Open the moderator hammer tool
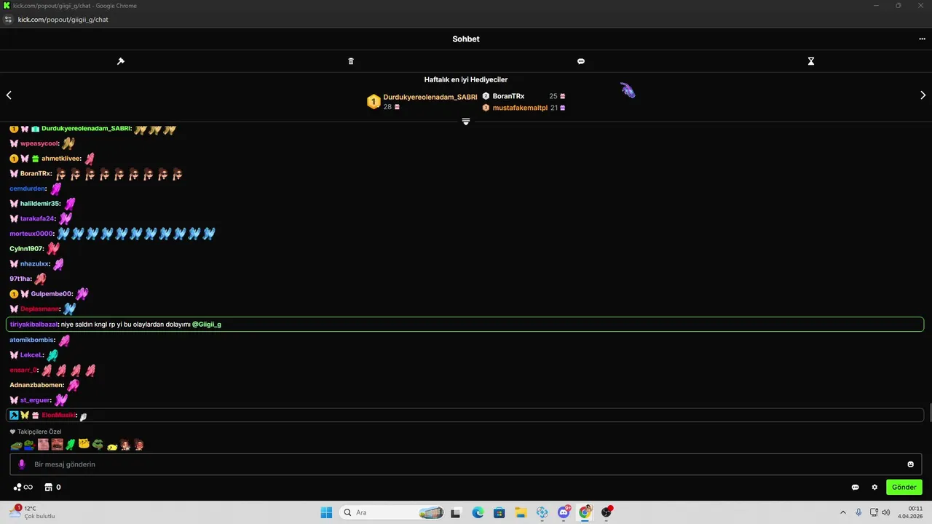The width and height of the screenshot is (932, 524). [x=121, y=61]
